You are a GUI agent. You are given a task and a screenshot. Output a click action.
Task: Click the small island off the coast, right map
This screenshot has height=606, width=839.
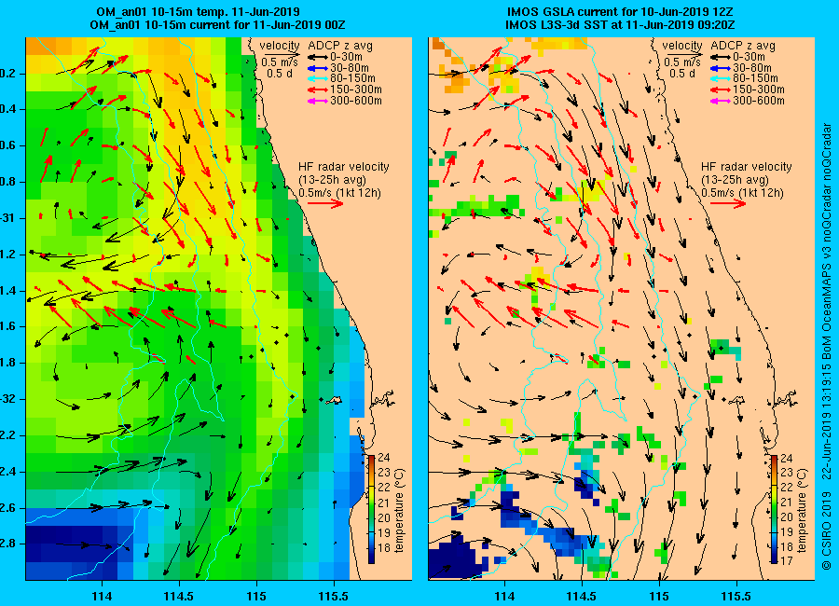[736, 400]
